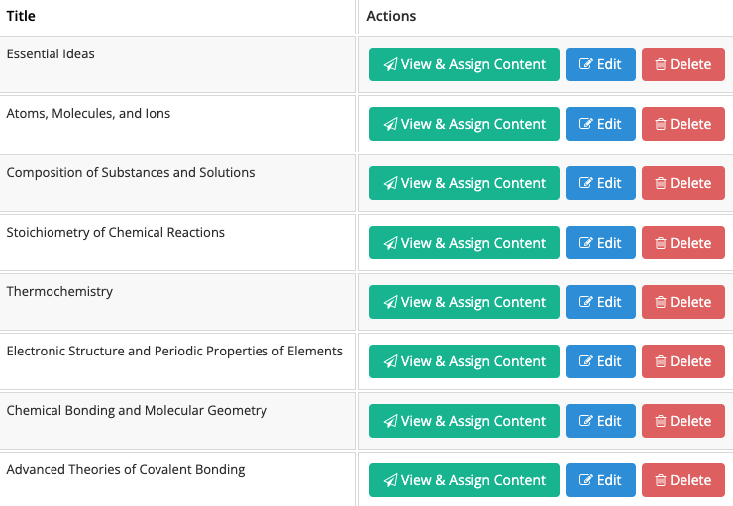Delete the Essential Ideas entry

click(x=683, y=64)
